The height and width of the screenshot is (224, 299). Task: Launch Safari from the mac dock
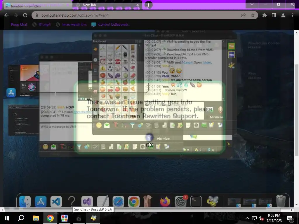(x=118, y=201)
